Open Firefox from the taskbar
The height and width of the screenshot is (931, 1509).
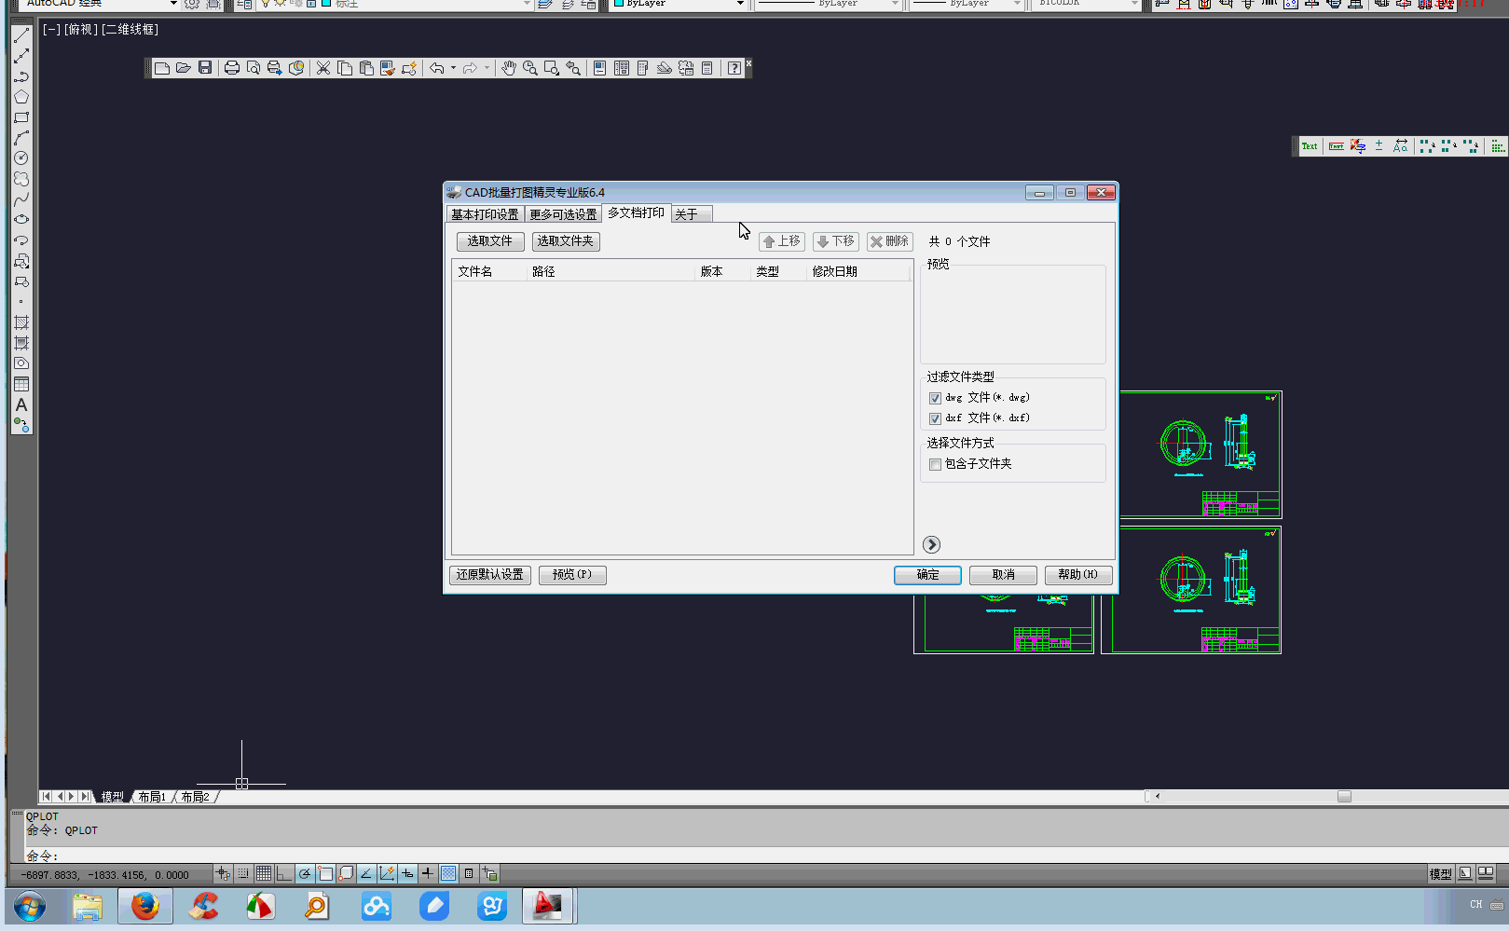point(145,906)
